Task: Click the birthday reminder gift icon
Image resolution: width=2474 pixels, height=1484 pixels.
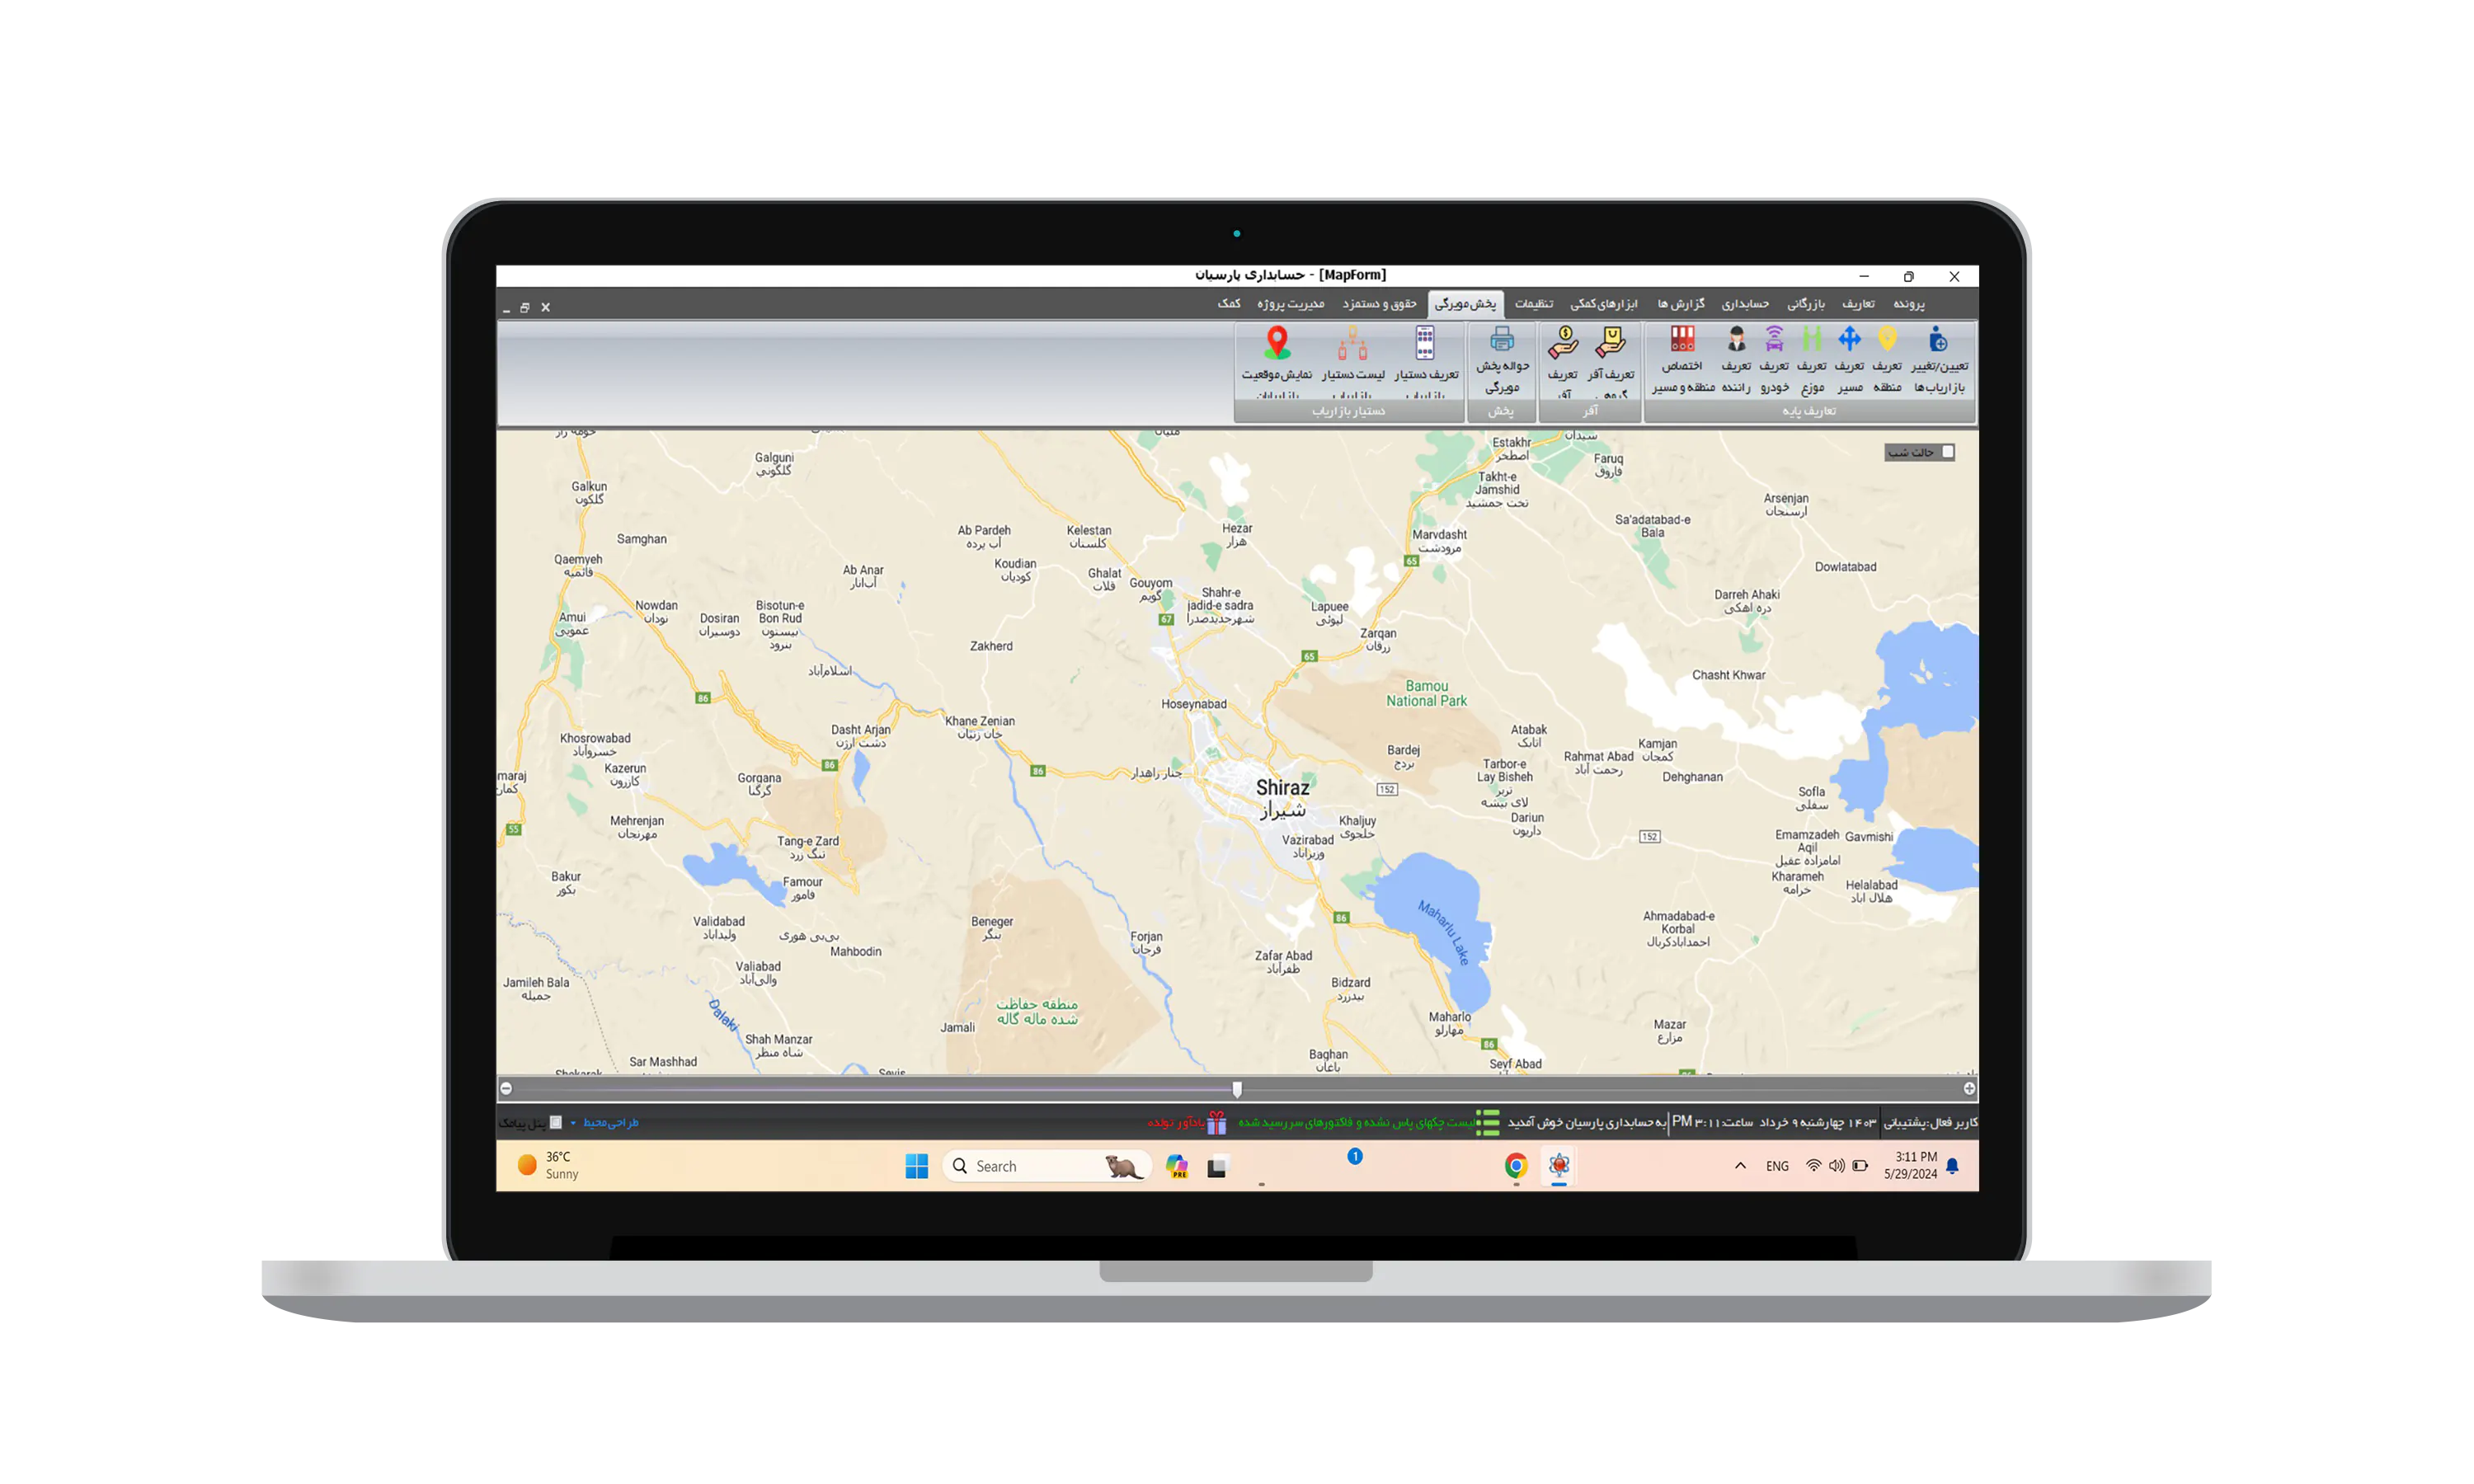Action: (x=1216, y=1123)
